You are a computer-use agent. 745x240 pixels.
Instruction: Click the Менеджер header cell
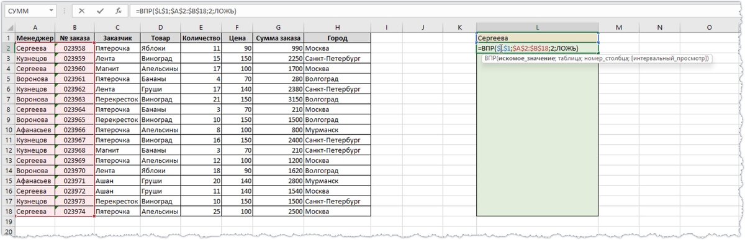35,38
